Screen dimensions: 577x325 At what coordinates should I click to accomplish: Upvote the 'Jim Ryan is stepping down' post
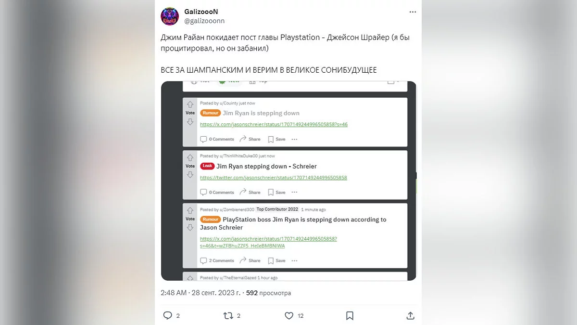(x=190, y=104)
